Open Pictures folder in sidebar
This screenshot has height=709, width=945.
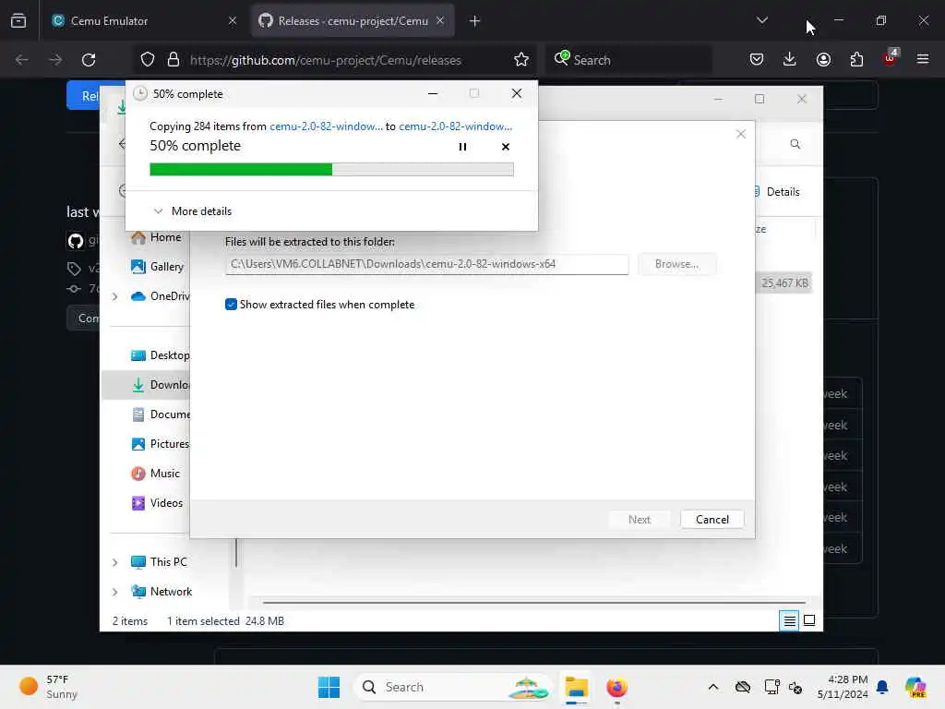point(161,444)
